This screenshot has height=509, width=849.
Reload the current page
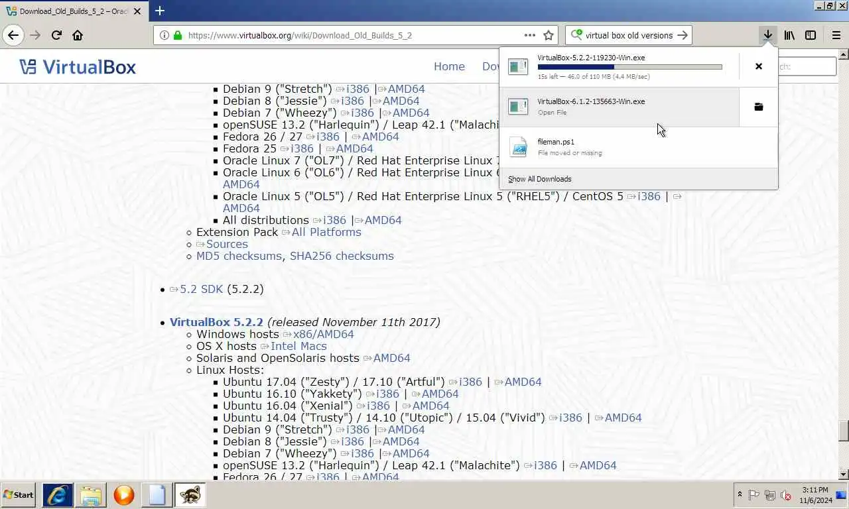pyautogui.click(x=56, y=35)
